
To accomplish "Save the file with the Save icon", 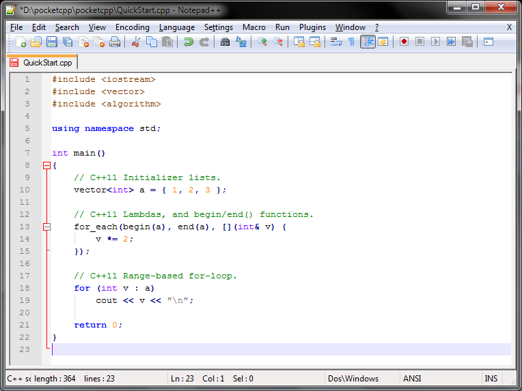I will 52,42.
